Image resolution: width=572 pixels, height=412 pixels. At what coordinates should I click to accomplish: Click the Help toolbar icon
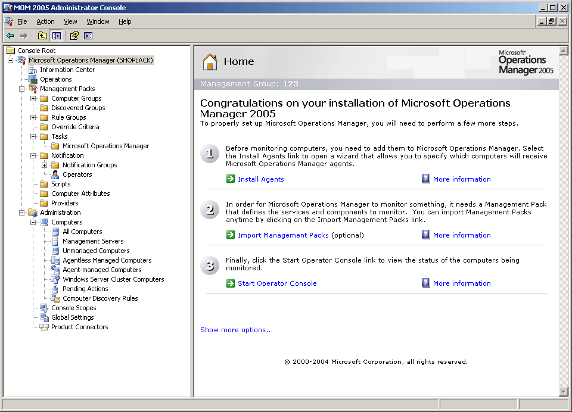[x=74, y=36]
